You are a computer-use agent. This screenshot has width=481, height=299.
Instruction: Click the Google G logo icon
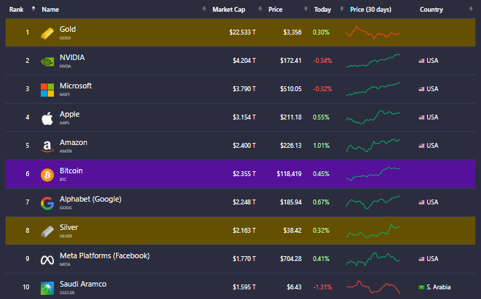47,203
